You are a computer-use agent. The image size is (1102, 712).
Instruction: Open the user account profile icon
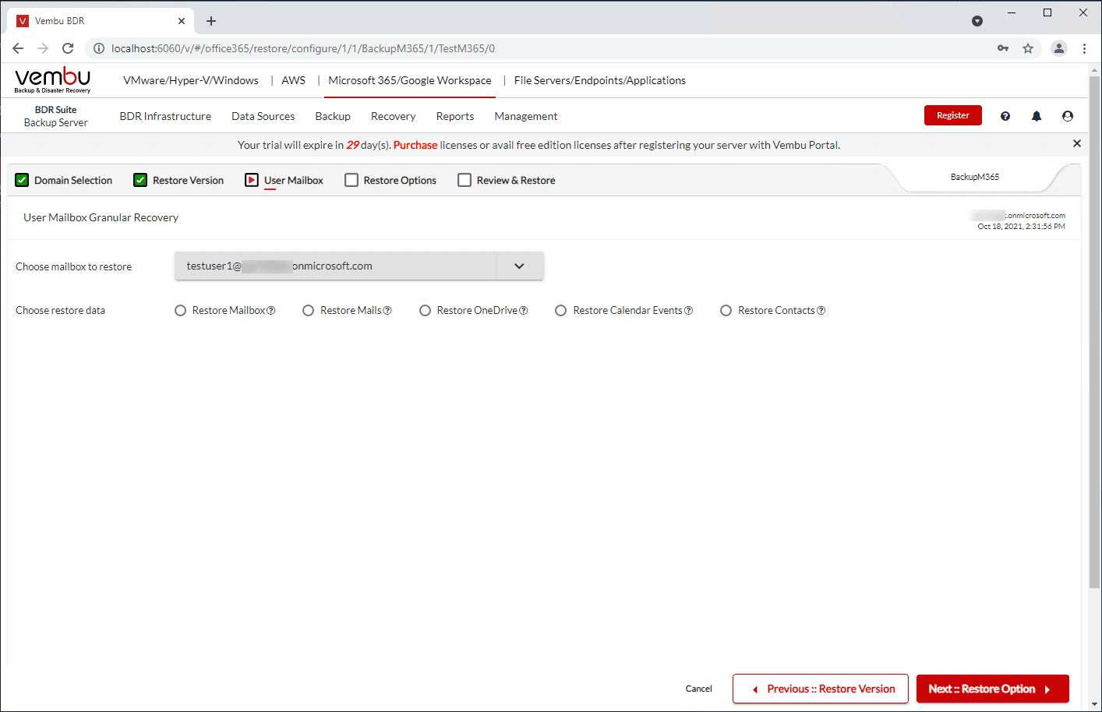click(x=1068, y=116)
